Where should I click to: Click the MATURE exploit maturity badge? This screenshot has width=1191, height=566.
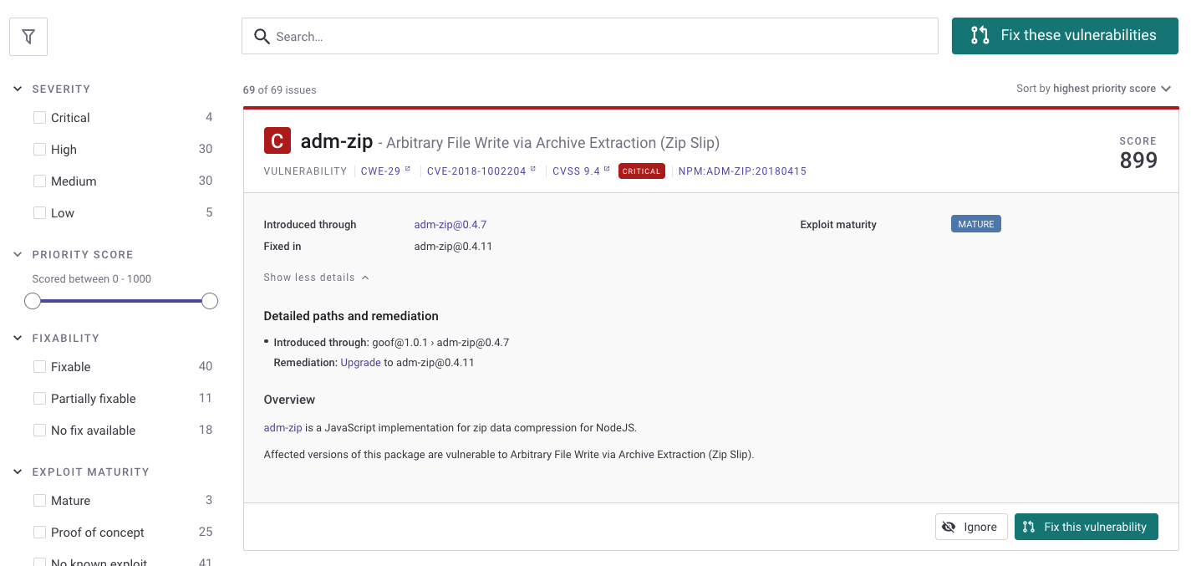(x=975, y=224)
